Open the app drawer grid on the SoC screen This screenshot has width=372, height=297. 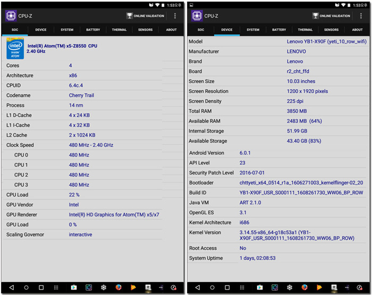click(56, 287)
